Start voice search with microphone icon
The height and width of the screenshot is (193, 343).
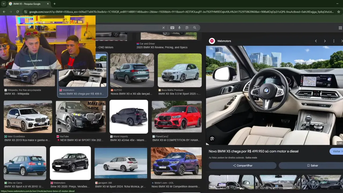[180, 28]
